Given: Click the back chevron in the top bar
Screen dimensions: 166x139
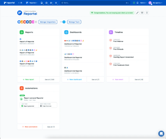Looking at the screenshot, I should [19, 3].
